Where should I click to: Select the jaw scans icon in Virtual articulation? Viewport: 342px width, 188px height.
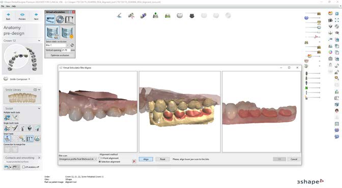[x=50, y=20]
